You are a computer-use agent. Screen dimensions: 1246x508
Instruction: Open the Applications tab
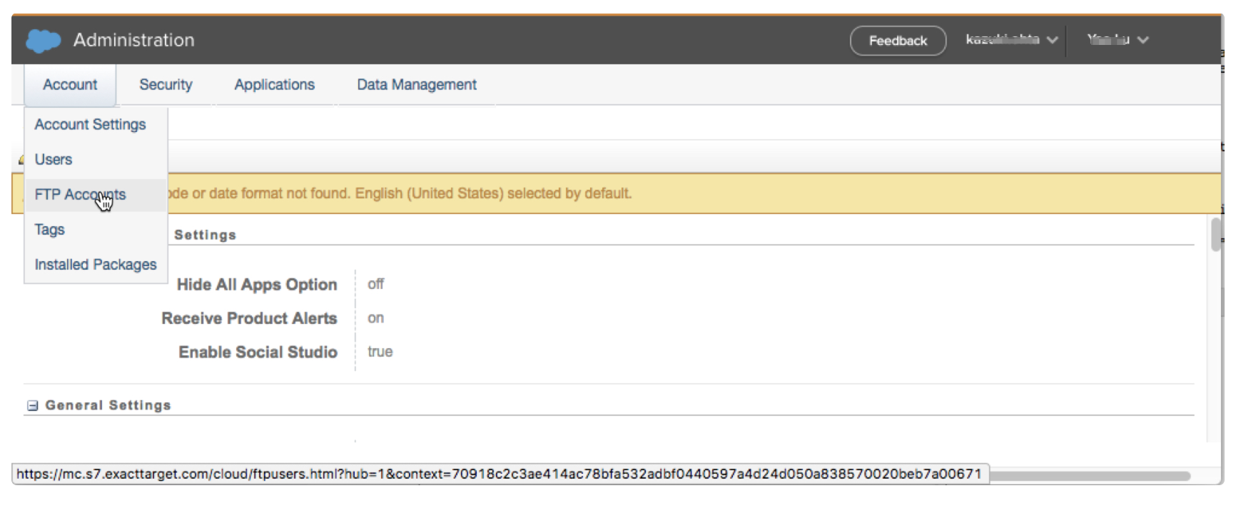click(x=274, y=85)
